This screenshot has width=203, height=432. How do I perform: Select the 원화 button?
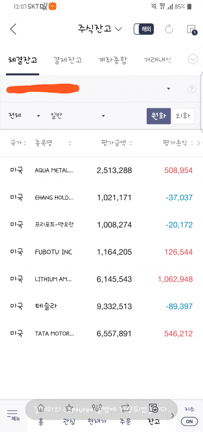[x=159, y=116]
